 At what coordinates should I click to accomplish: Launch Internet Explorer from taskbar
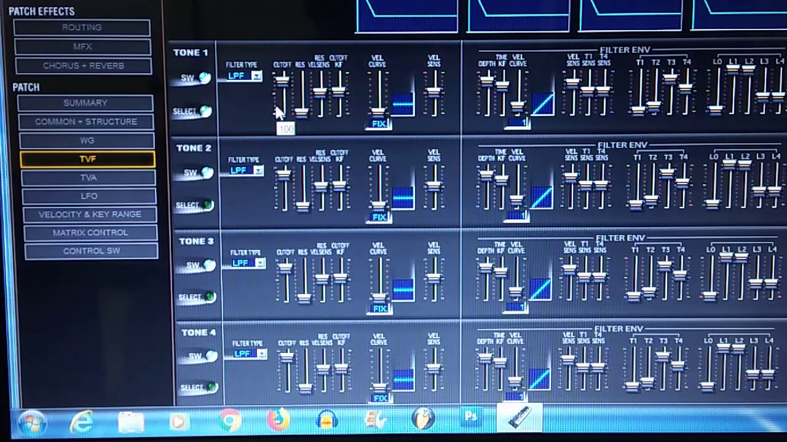[82, 422]
